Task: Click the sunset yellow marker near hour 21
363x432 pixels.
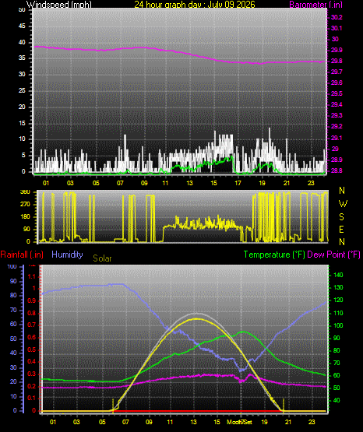Action: pos(284,405)
